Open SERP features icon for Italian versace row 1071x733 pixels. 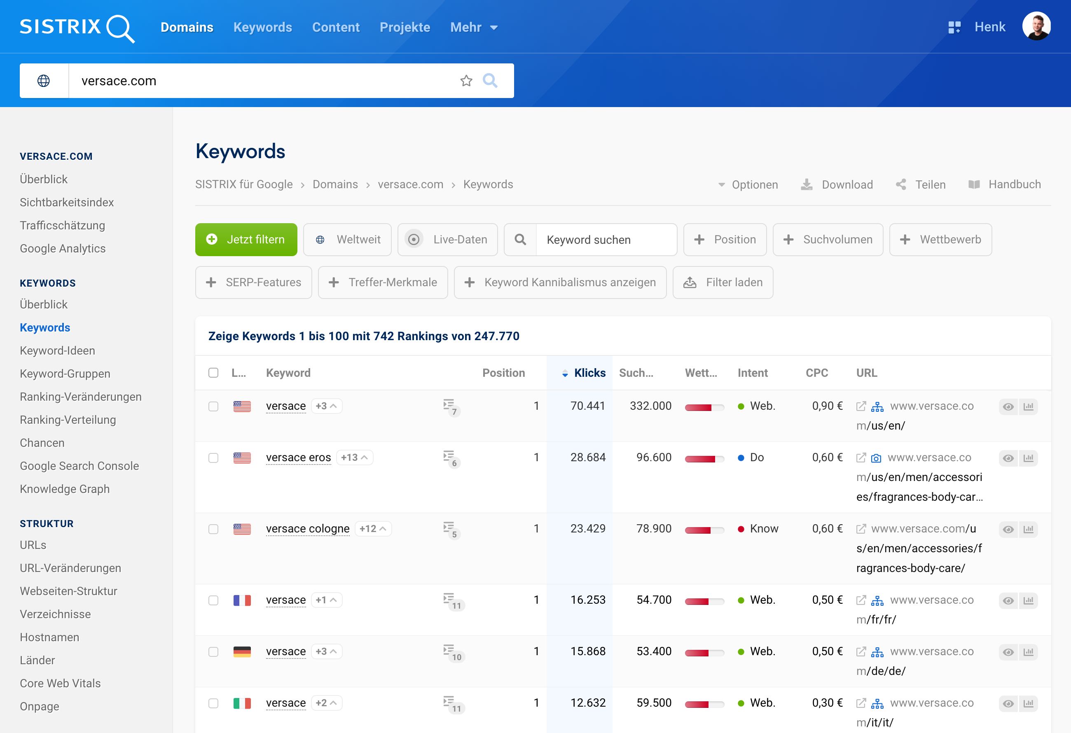[454, 705]
